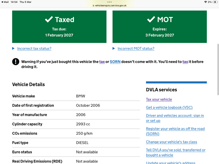Tap the three dots multitasking icon
This screenshot has width=219, height=164.
click(109, 2)
